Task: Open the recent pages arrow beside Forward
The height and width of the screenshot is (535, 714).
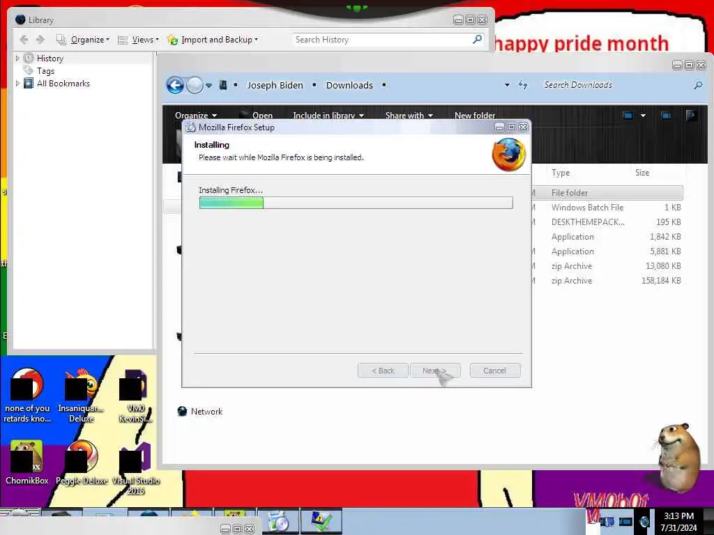Action: [208, 85]
